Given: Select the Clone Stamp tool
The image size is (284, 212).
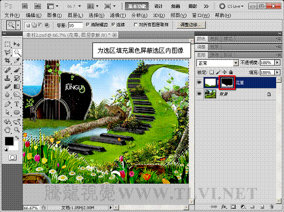Looking at the screenshot, I should pyautogui.click(x=7, y=78).
